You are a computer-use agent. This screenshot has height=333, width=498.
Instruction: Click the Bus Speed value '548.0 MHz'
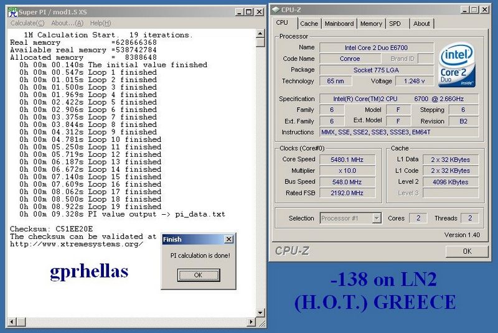pyautogui.click(x=347, y=182)
